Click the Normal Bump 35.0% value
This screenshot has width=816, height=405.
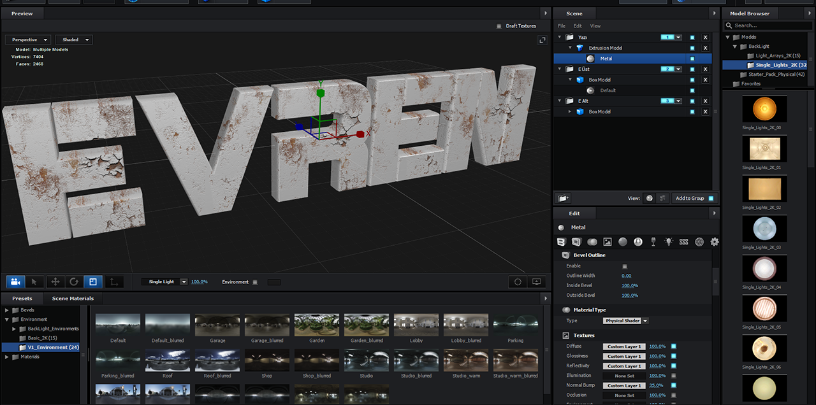coord(657,385)
